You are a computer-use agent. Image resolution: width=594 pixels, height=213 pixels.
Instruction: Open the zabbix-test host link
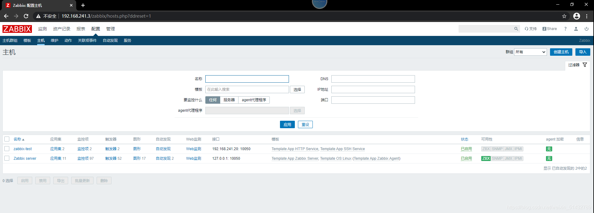pyautogui.click(x=23, y=149)
